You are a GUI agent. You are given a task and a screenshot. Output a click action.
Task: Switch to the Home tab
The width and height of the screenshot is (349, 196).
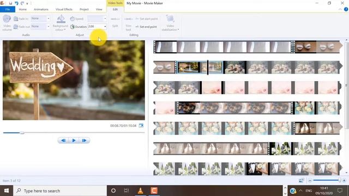click(x=23, y=9)
